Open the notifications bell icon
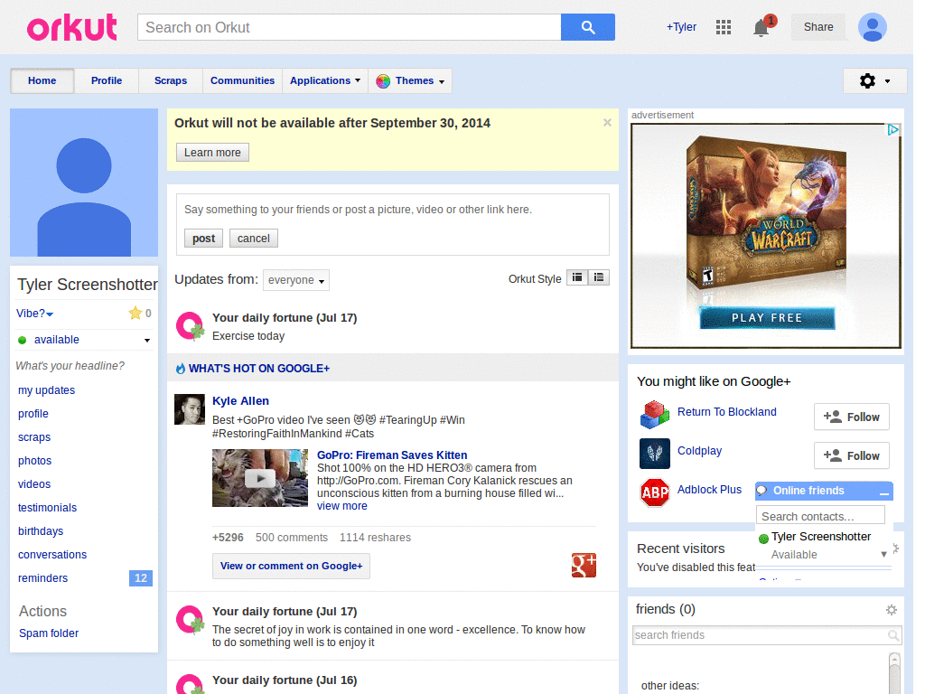This screenshot has width=925, height=694. pos(761,28)
